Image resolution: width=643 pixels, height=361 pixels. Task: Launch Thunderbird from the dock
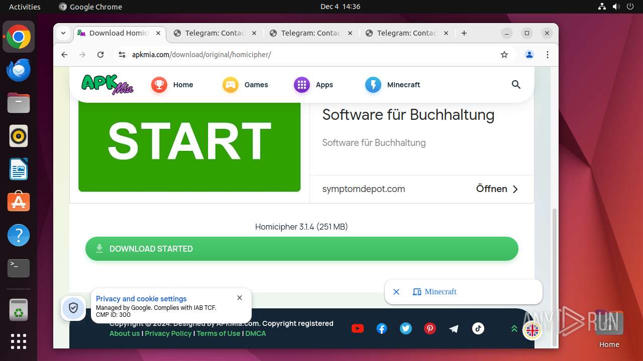(19, 70)
